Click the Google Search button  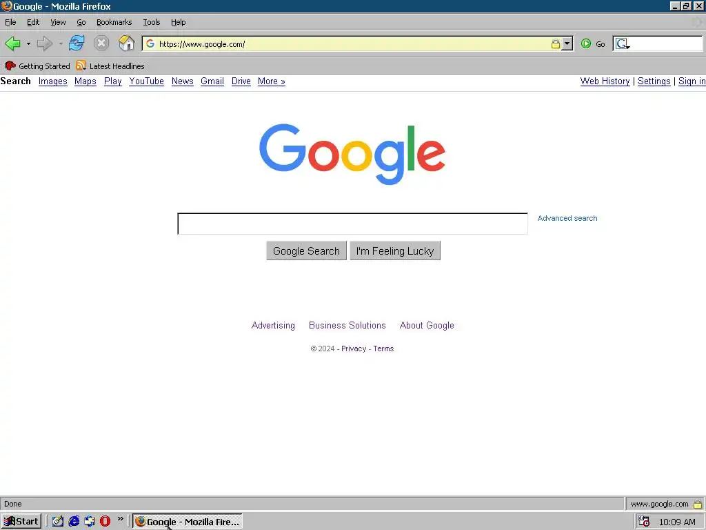(306, 251)
